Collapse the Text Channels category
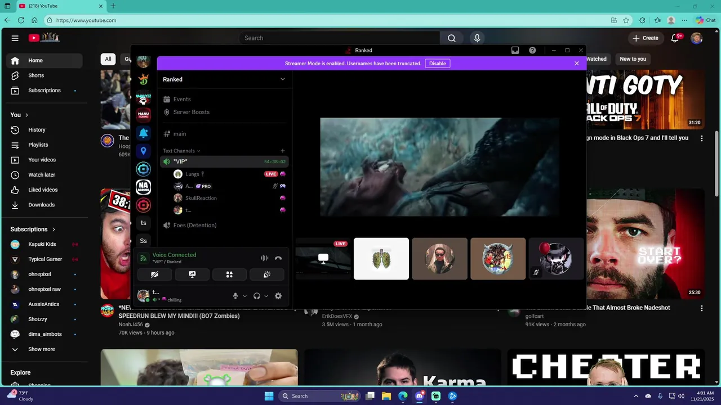Screen dimensions: 721x405 (x=181, y=151)
